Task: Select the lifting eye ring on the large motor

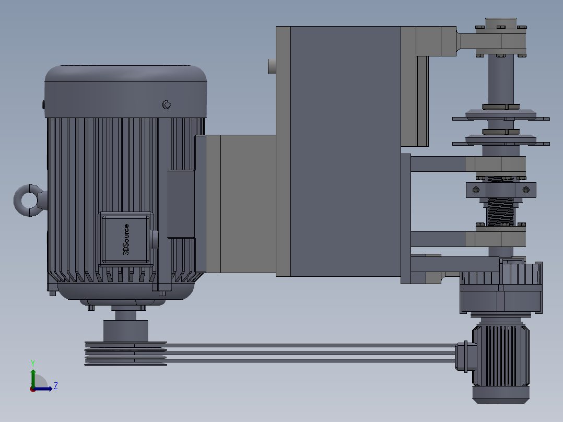Action: click(x=29, y=201)
